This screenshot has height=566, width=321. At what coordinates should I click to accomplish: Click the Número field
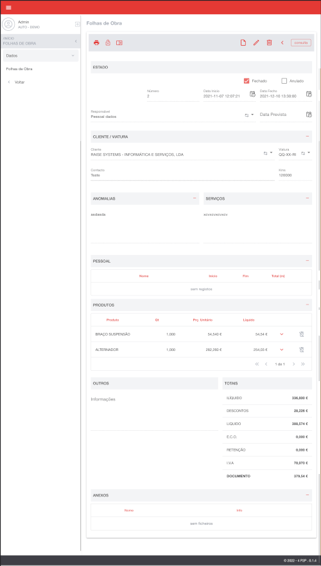[173, 95]
